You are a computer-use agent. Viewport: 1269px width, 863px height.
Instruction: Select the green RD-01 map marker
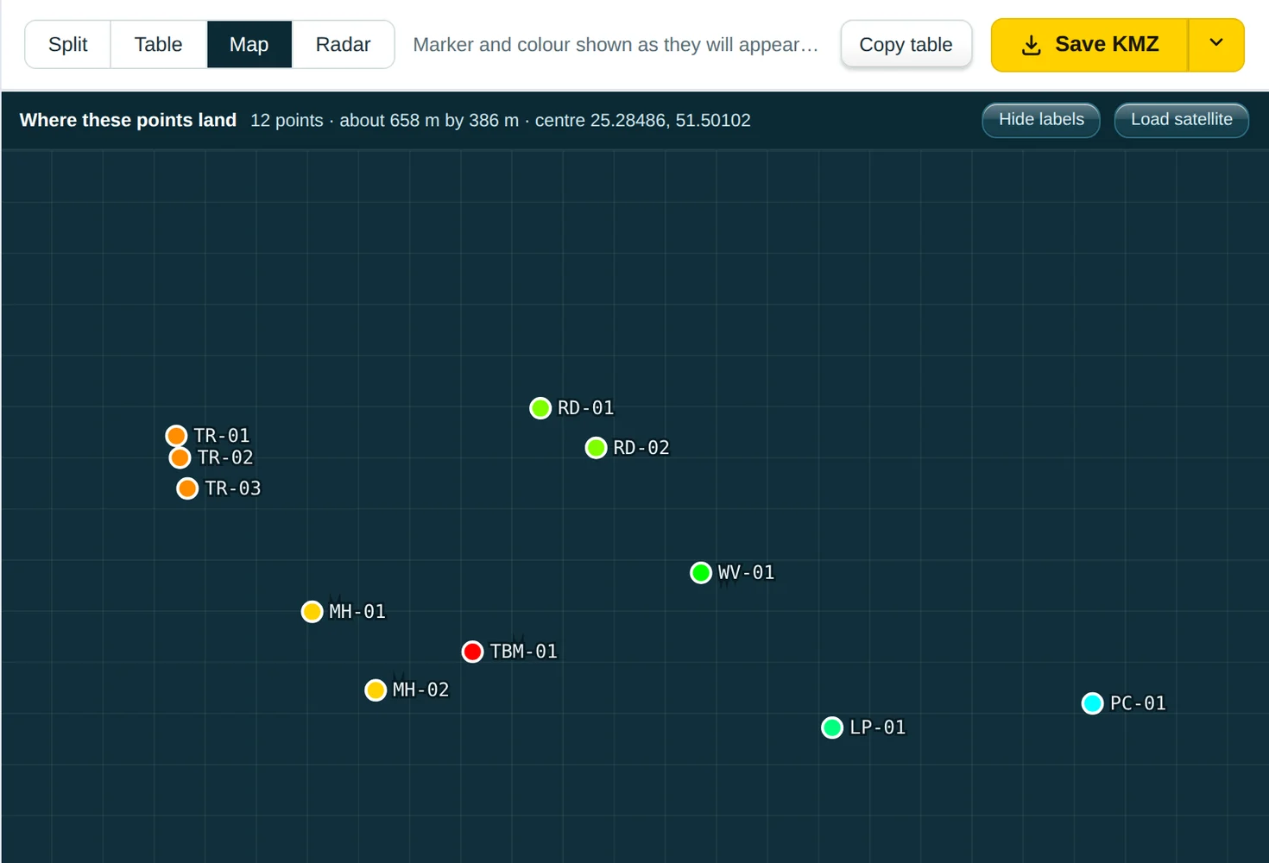click(540, 408)
